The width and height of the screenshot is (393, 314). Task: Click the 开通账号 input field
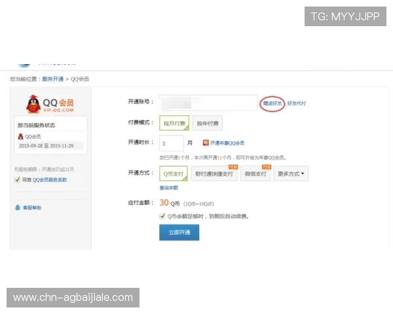pyautogui.click(x=208, y=103)
